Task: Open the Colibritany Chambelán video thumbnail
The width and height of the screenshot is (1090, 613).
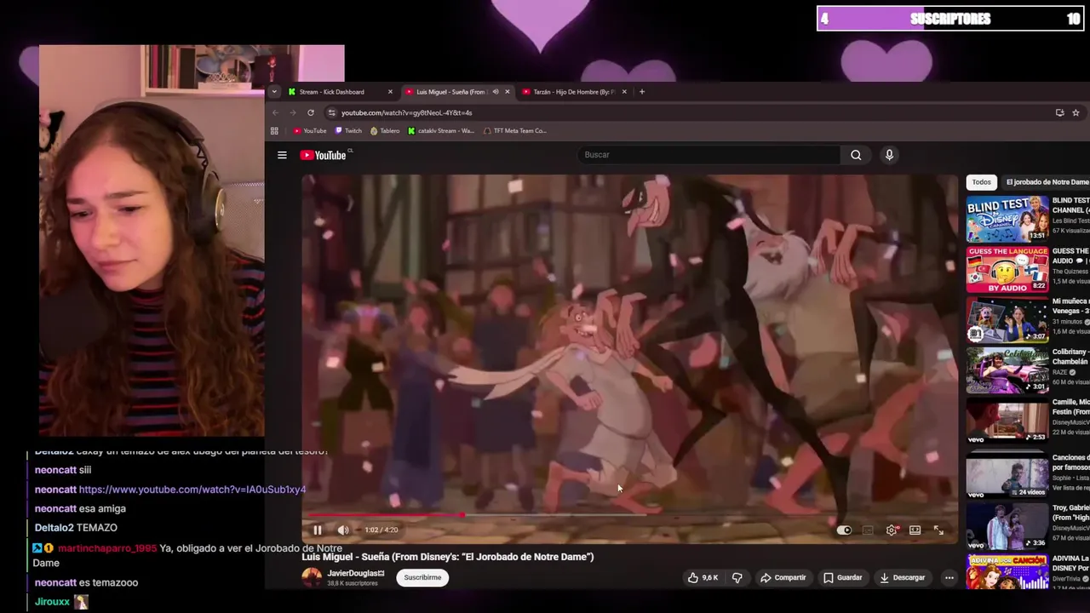Action: click(x=1007, y=370)
